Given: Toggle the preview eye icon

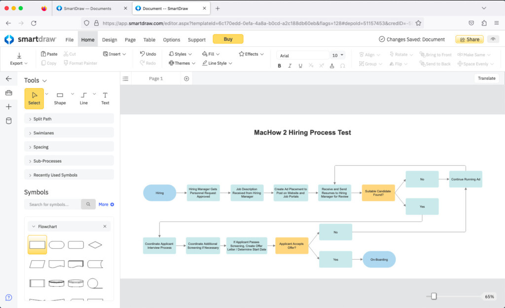Looking at the screenshot, I should 493,39.
